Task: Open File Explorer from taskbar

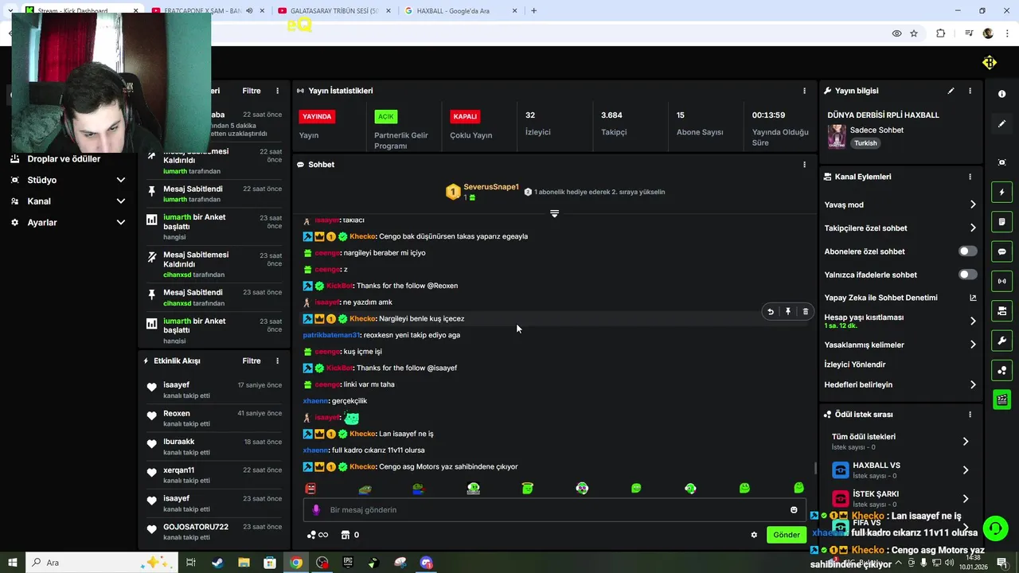Action: 244,563
